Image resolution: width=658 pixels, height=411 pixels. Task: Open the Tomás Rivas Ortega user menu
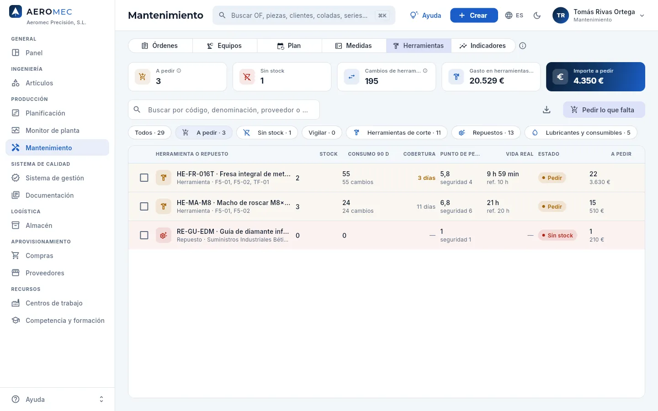point(599,16)
